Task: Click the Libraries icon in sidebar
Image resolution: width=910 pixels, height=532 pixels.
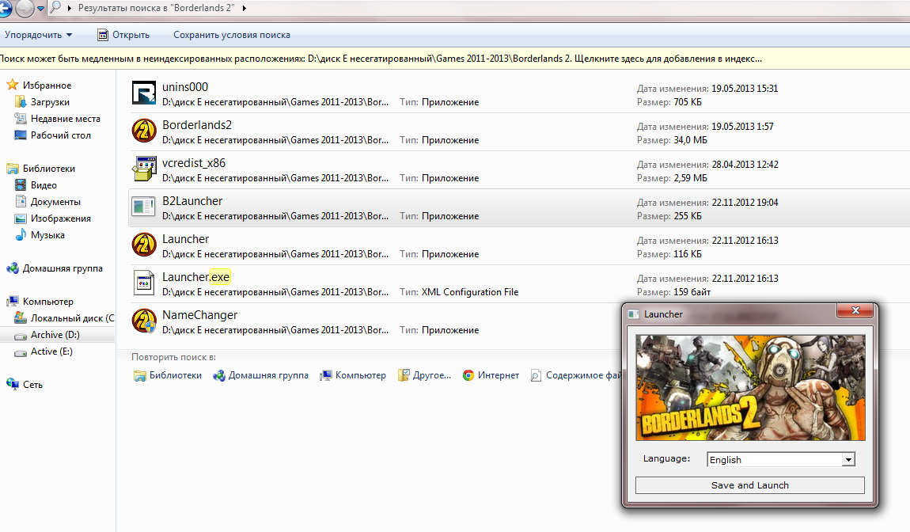Action: 12,169
